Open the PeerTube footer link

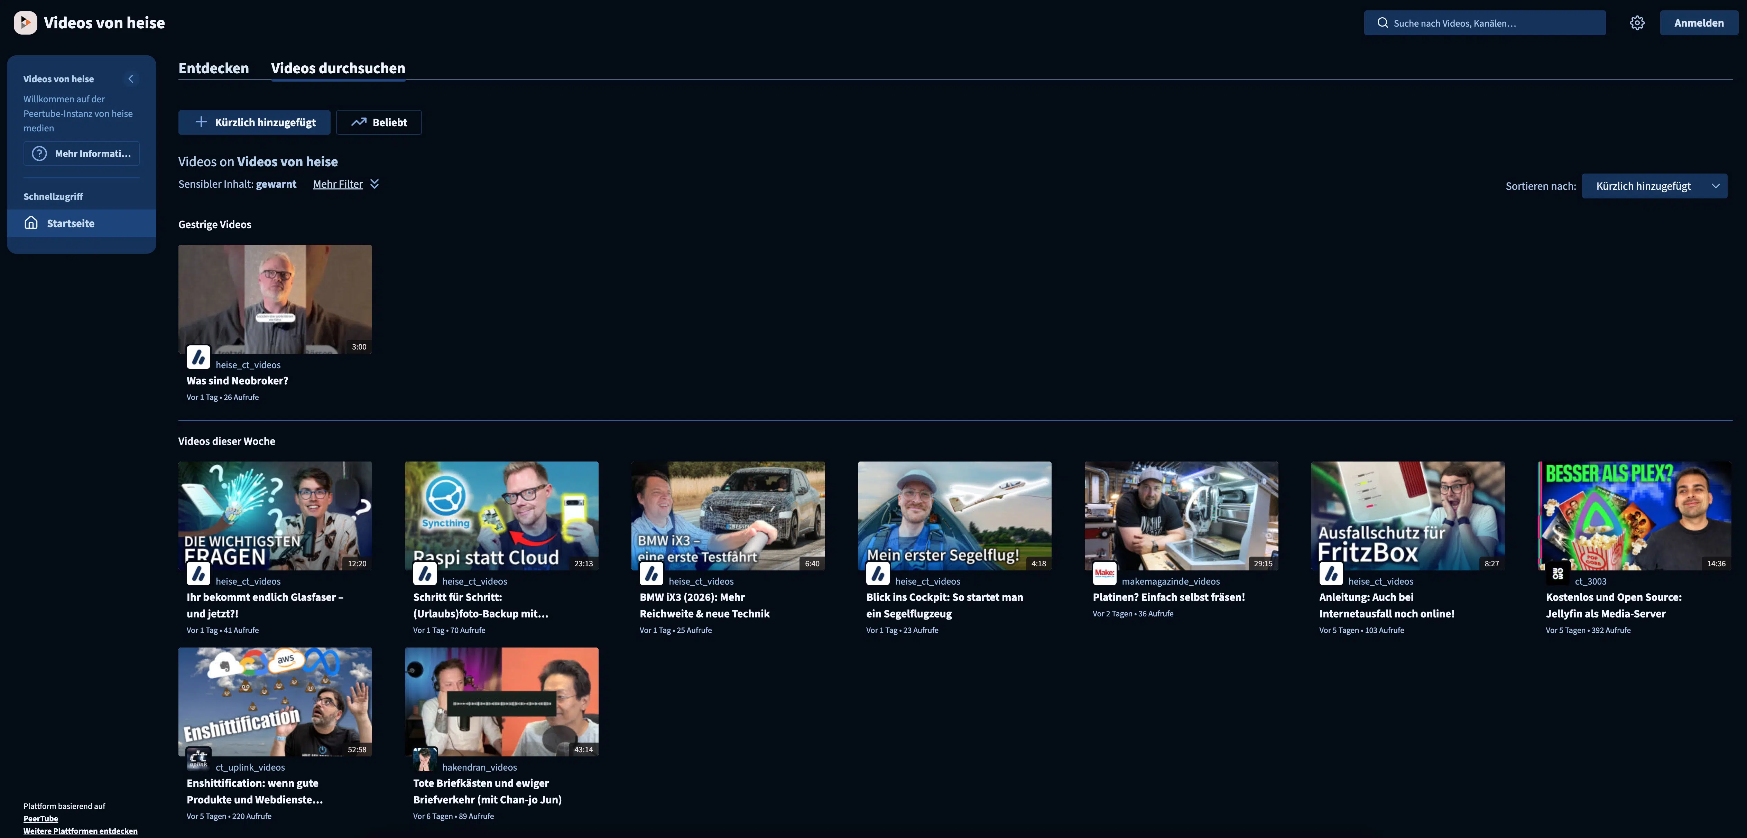41,818
